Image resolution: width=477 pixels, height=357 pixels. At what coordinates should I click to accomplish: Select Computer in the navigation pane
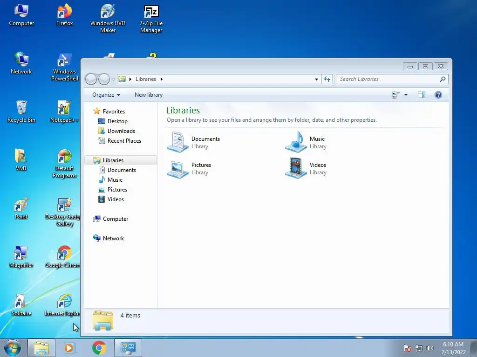coord(116,219)
